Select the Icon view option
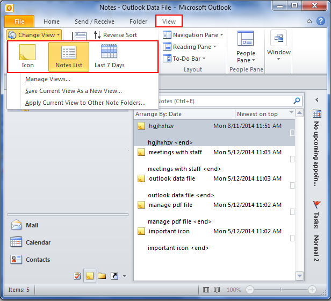The height and width of the screenshot is (301, 331). point(27,56)
